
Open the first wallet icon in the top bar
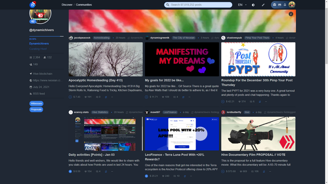(275, 5)
